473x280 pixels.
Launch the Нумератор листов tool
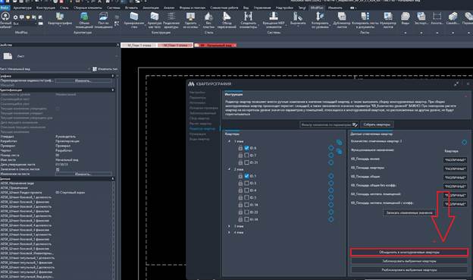(x=388, y=20)
